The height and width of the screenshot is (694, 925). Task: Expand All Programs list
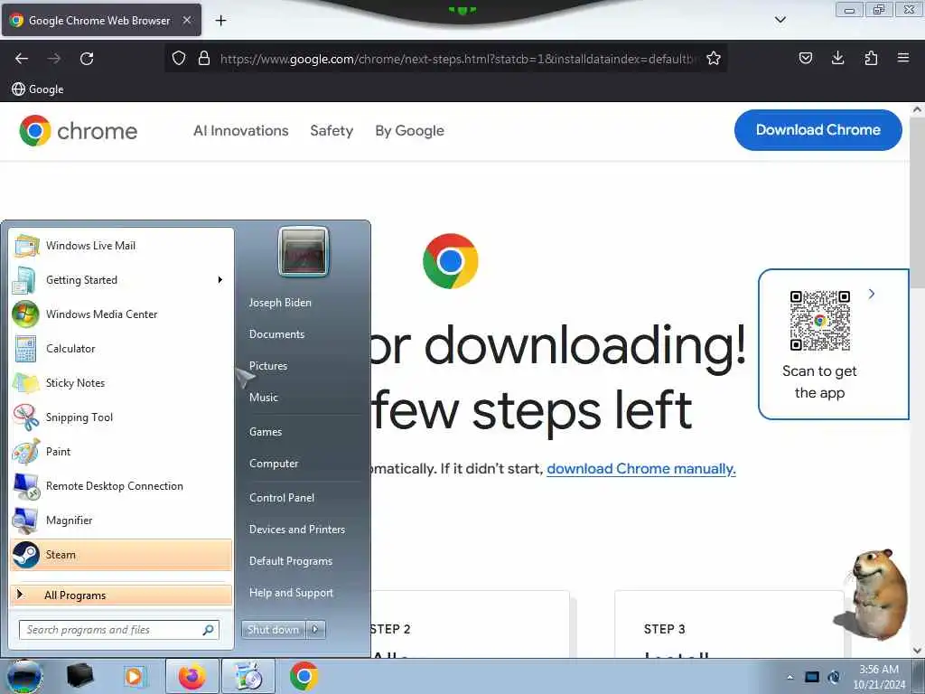(x=122, y=595)
